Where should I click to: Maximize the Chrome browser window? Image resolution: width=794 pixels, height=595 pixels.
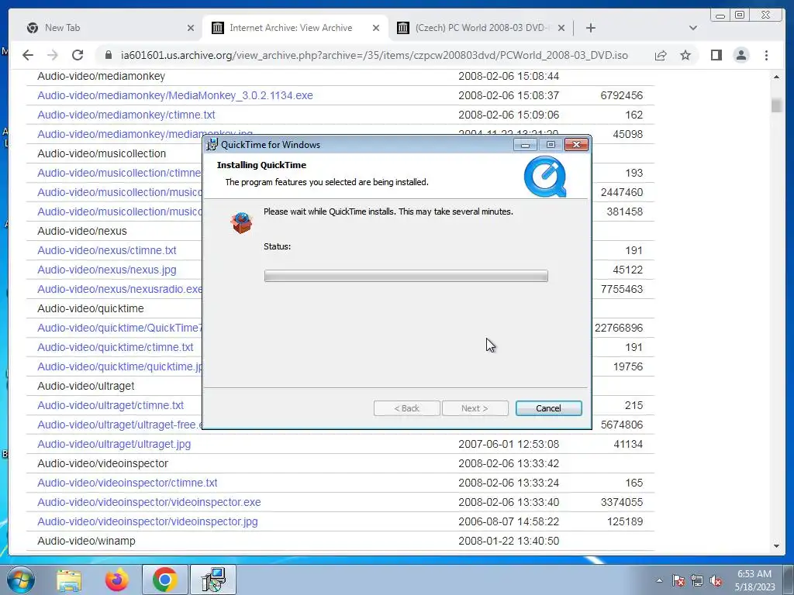coord(740,15)
